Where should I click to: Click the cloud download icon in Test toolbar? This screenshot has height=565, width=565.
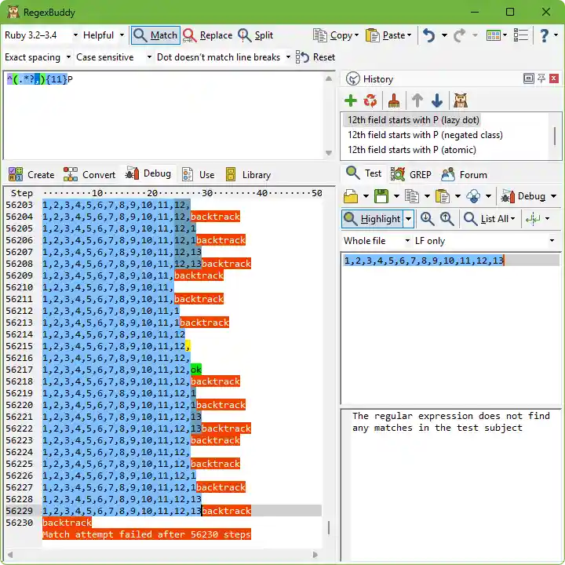[473, 197]
